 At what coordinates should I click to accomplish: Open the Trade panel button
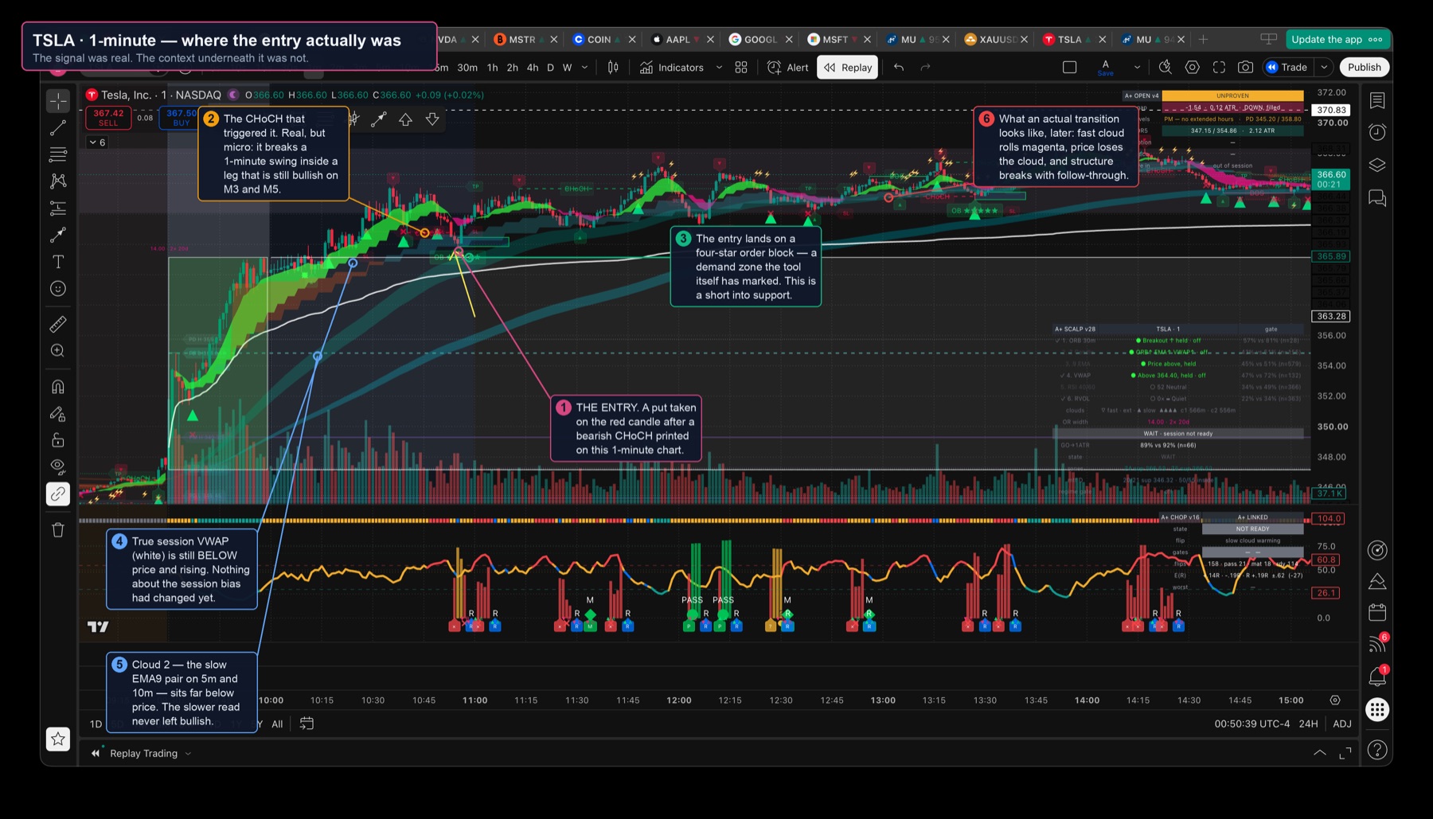pos(1287,68)
